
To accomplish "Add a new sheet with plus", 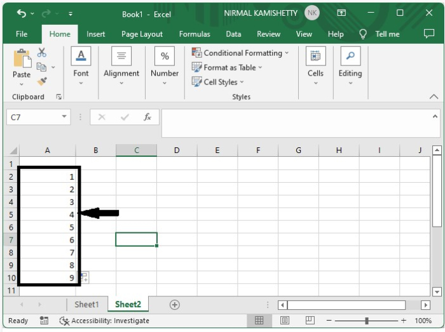I will click(x=175, y=305).
